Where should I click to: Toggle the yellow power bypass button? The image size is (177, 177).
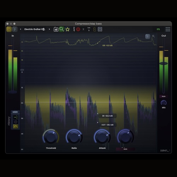9,29
